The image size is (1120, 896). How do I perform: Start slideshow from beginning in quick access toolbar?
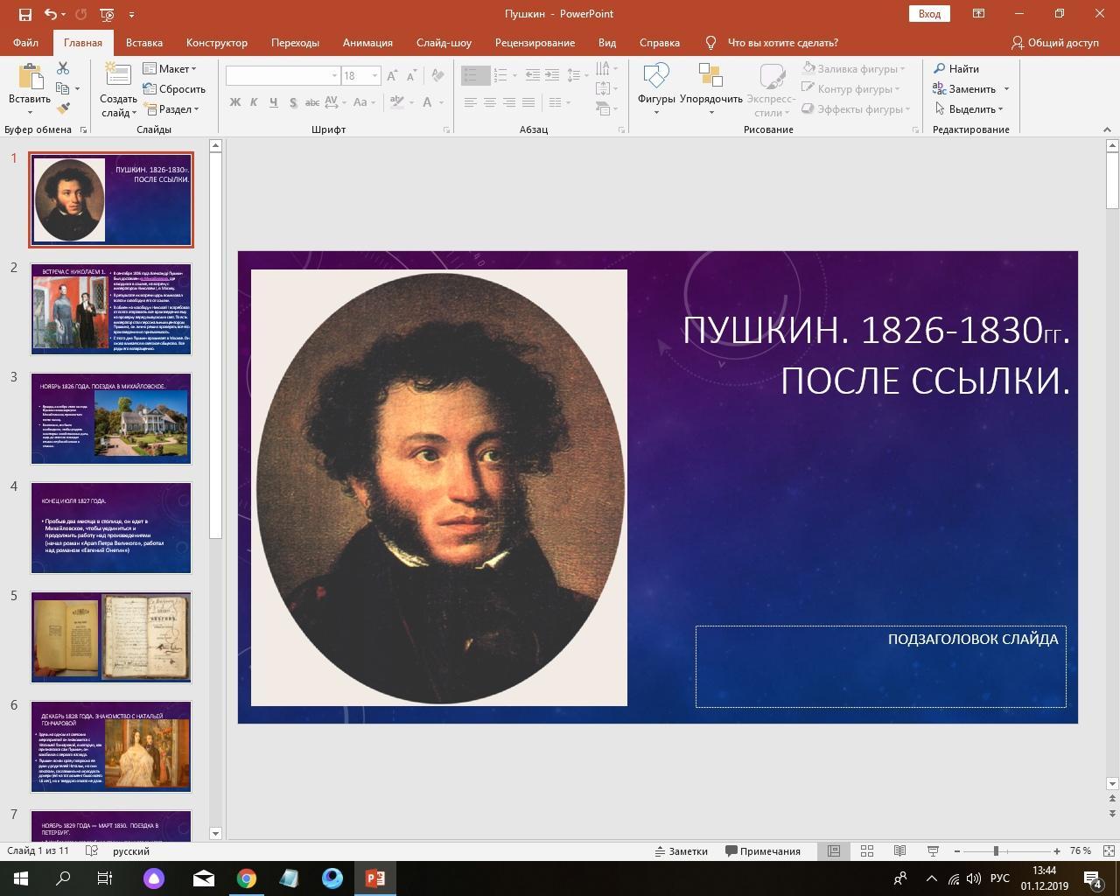[x=107, y=14]
